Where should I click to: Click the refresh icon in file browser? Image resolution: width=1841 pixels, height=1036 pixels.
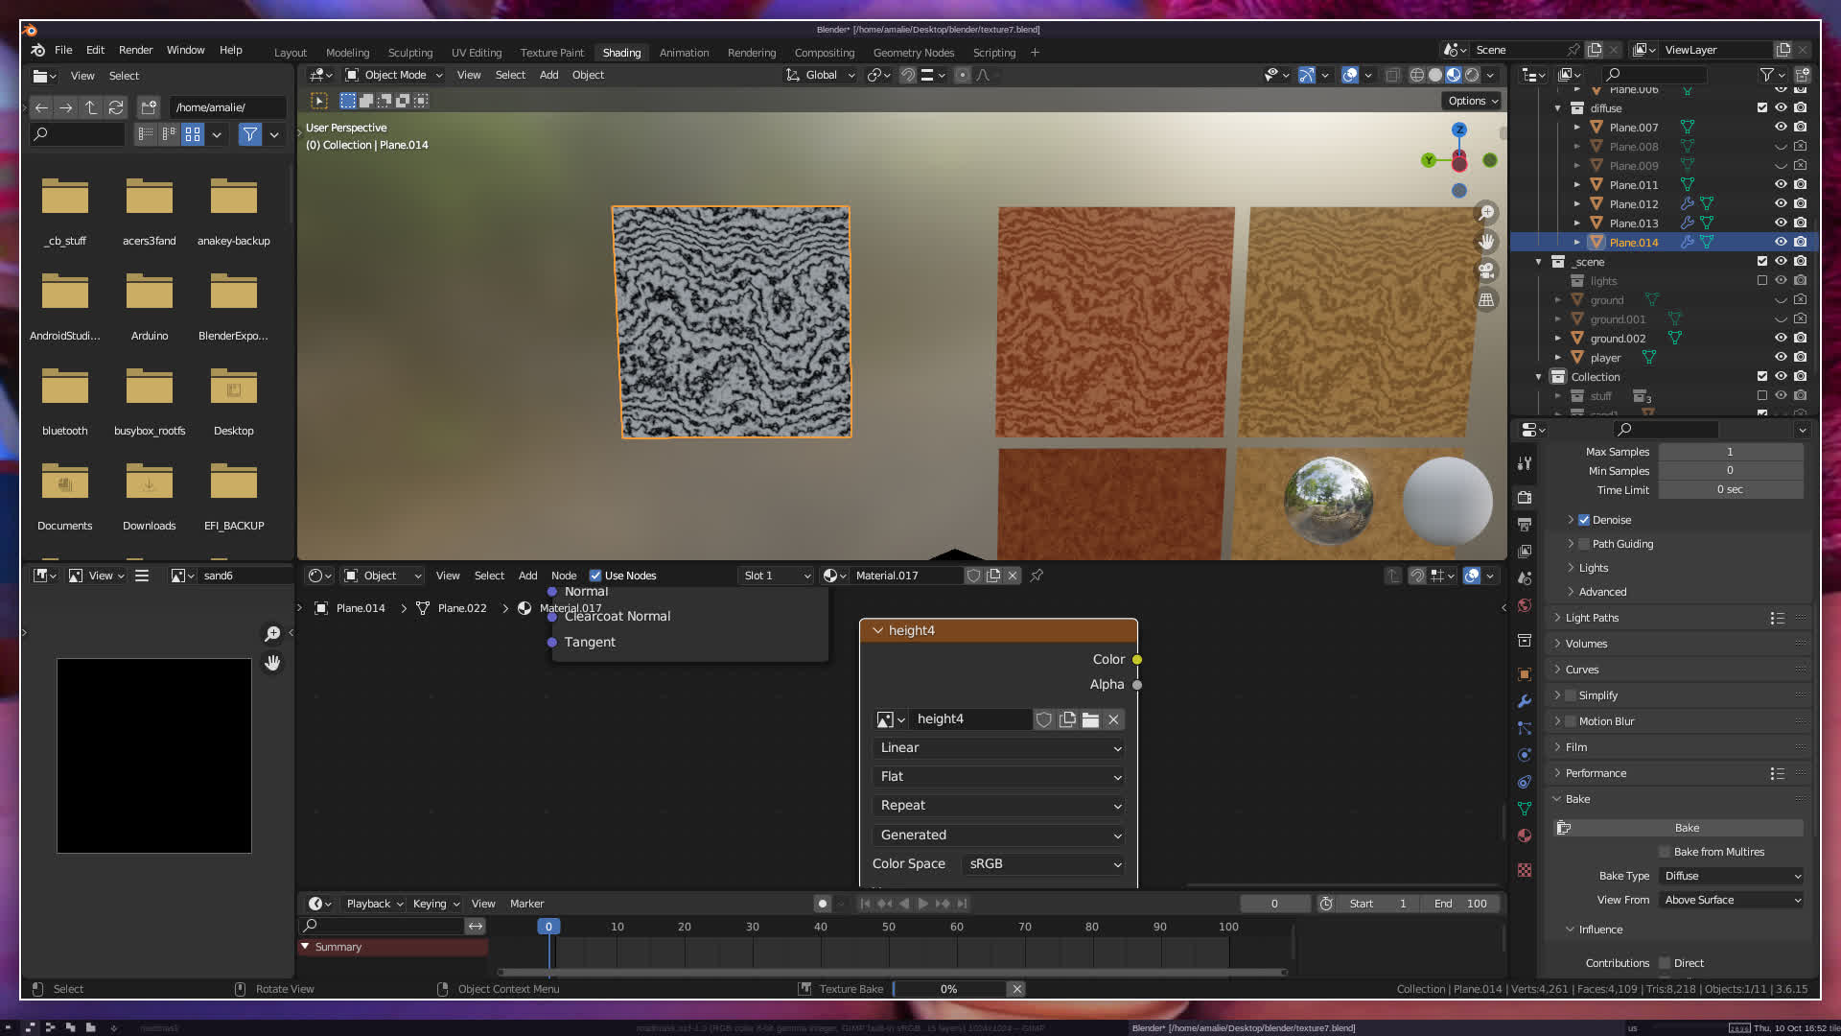point(116,107)
